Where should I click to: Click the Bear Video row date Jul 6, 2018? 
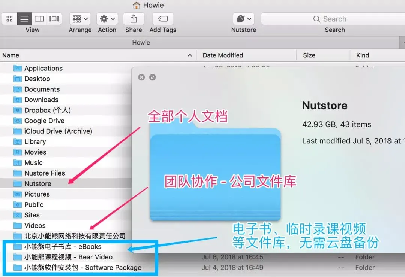pyautogui.click(x=232, y=257)
